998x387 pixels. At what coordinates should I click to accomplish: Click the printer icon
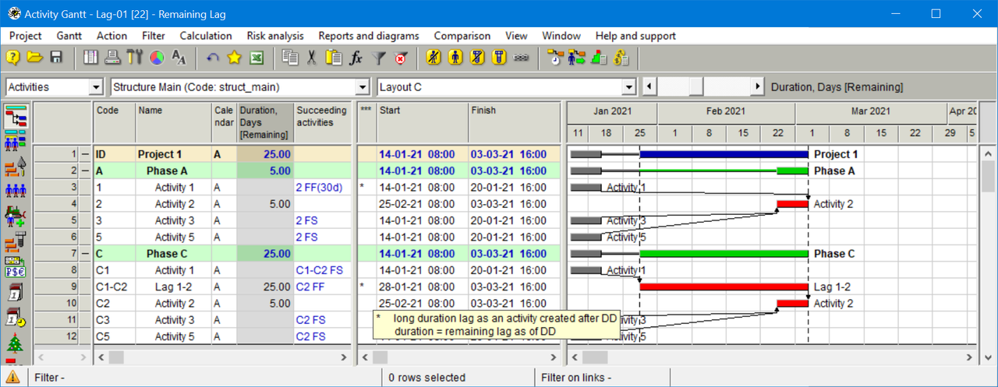(x=113, y=58)
